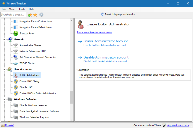Select the User Accounts category label
This screenshot has height=128, width=193.
pyautogui.click(x=23, y=69)
